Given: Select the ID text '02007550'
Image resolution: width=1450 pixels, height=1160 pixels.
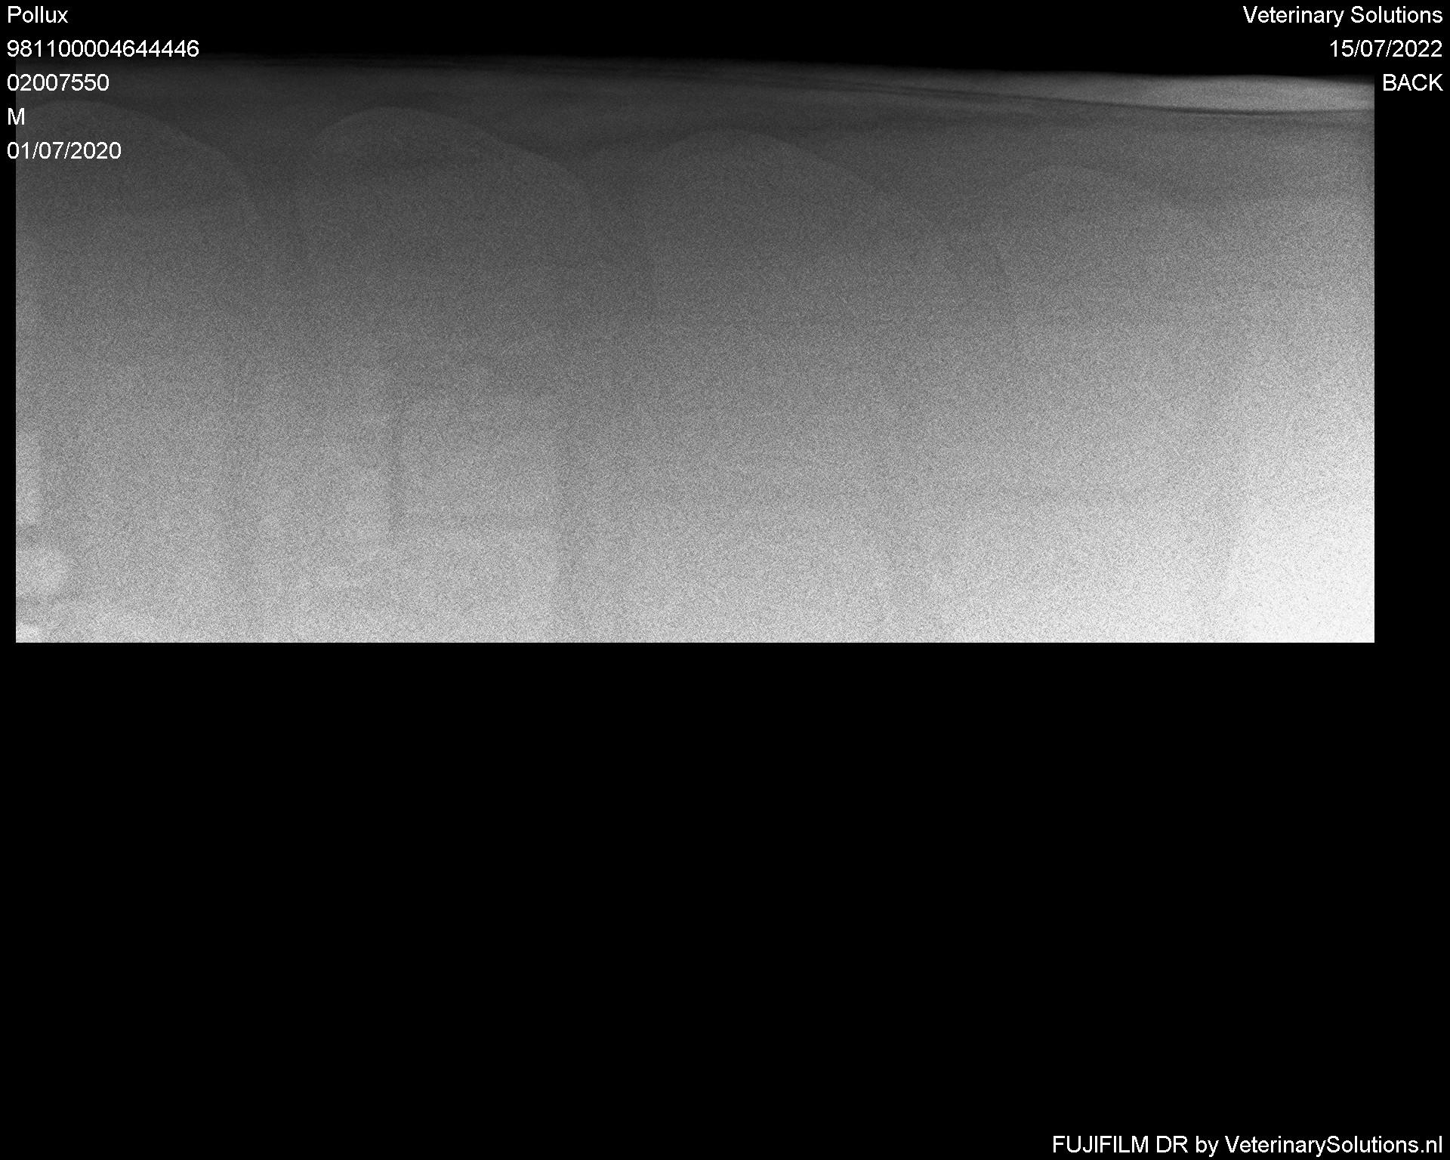Looking at the screenshot, I should click(x=58, y=83).
